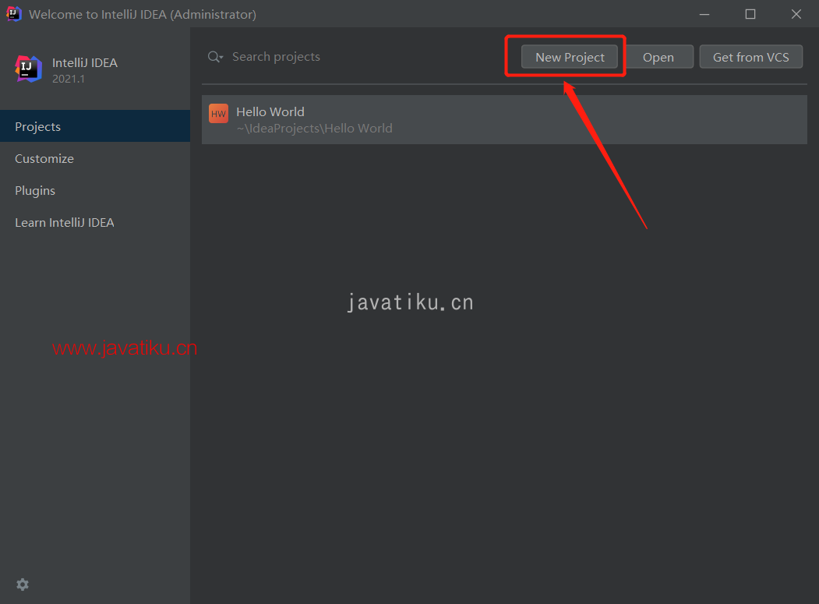Viewport: 819px width, 604px height.
Task: Minimize the Welcome window
Action: [x=704, y=14]
